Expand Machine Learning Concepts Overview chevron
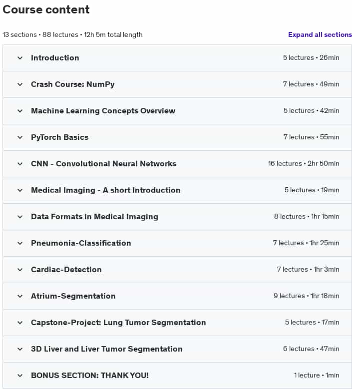Image resolution: width=352 pixels, height=389 pixels. (20, 111)
